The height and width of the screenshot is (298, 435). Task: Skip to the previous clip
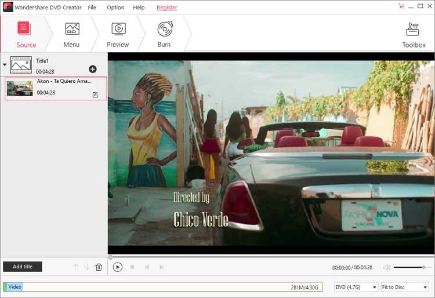pos(147,267)
